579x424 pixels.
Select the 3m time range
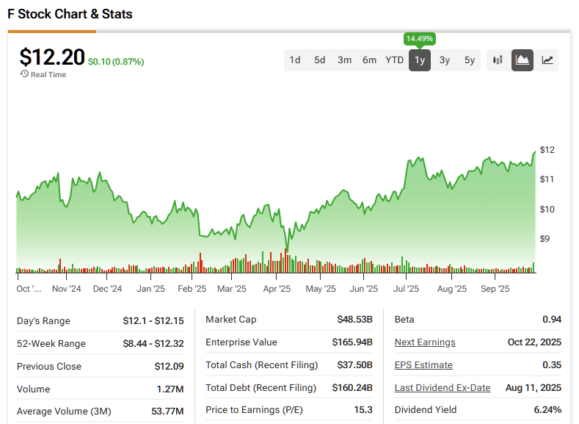[x=345, y=60]
